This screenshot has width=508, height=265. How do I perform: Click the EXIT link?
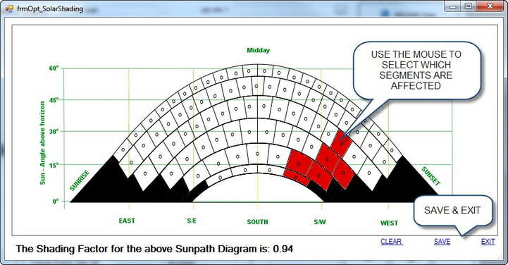(488, 242)
